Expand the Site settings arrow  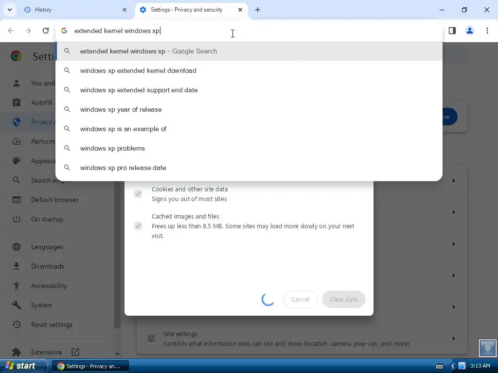pos(454,339)
